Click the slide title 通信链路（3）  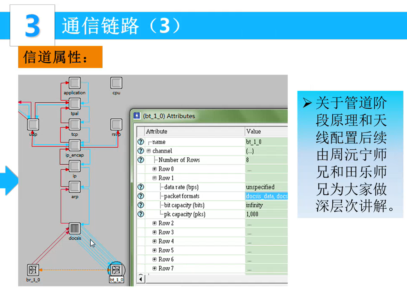pyautogui.click(x=122, y=26)
